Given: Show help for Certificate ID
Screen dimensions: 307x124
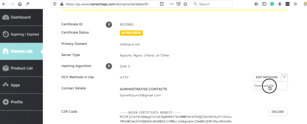Looking at the screenshot, I should [x=109, y=24].
